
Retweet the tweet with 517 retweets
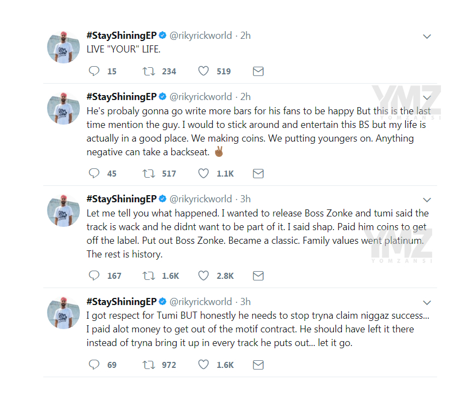coord(149,173)
